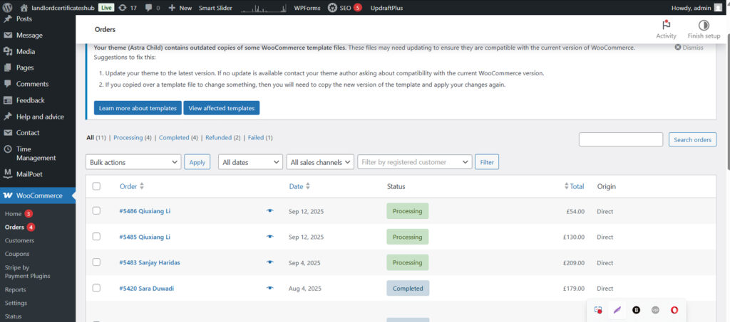Check the box for order #5483

tap(96, 262)
